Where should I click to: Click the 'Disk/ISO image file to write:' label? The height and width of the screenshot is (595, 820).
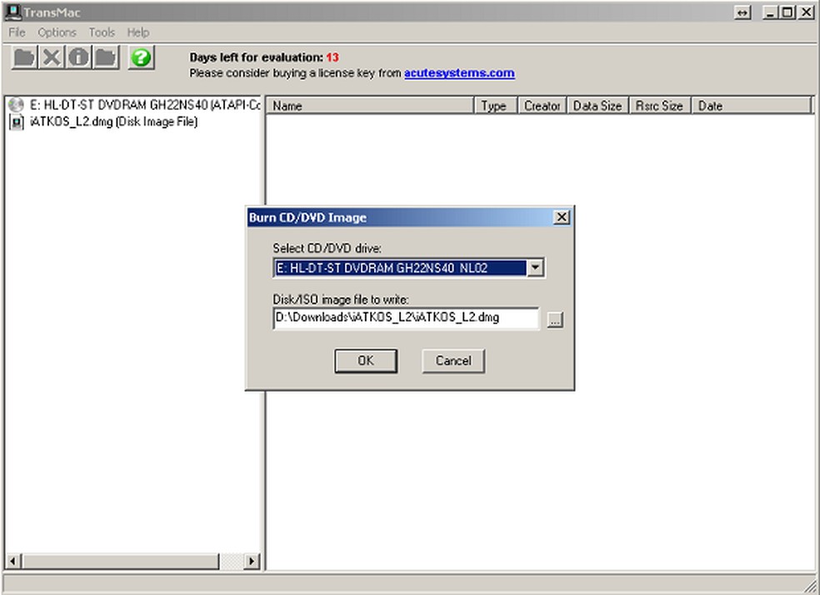[x=341, y=300]
